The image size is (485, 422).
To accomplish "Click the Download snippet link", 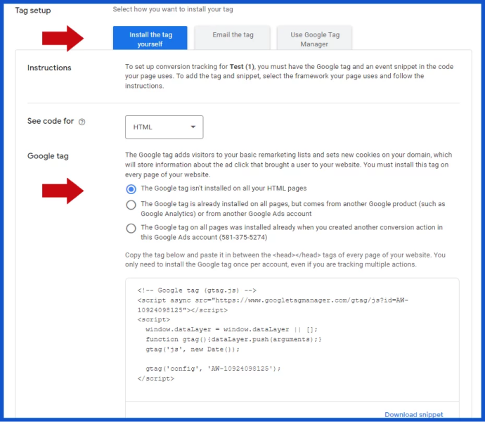I will 413,414.
